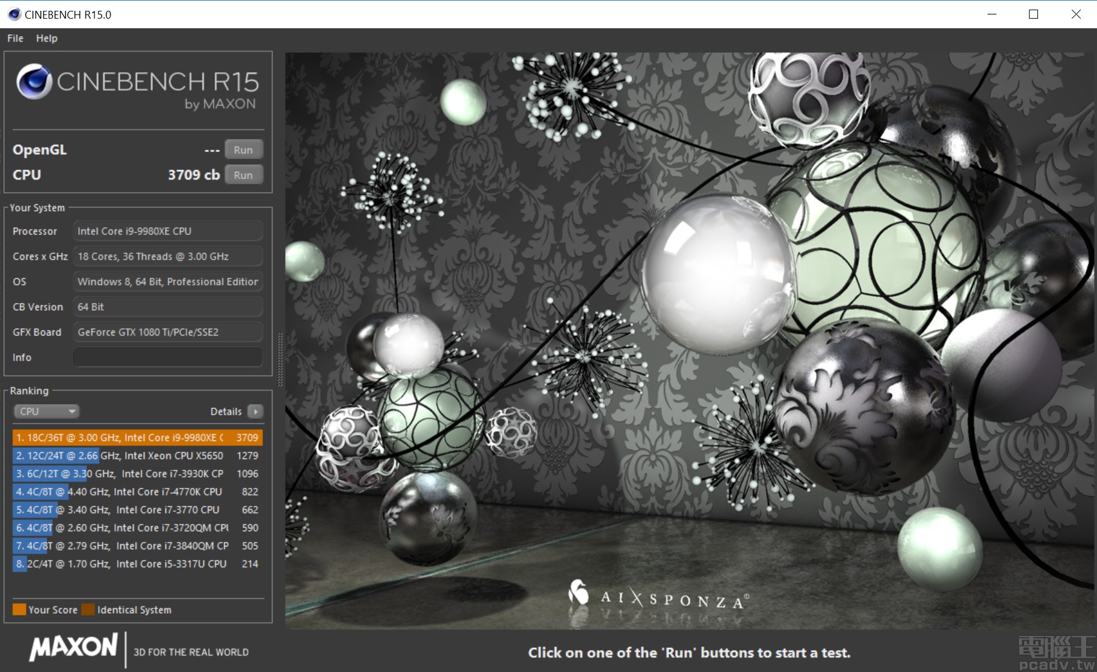Open the CPU ranking dropdown

click(46, 411)
